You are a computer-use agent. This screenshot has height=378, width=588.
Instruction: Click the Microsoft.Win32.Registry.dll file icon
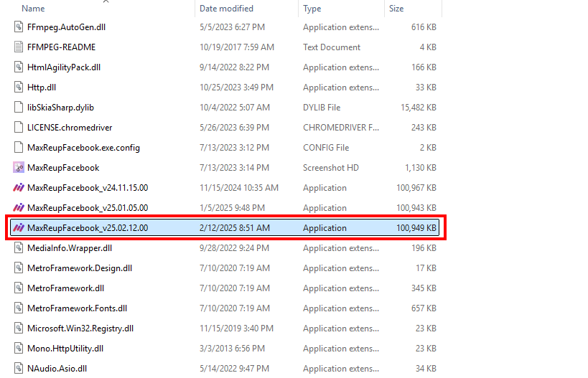pos(19,329)
